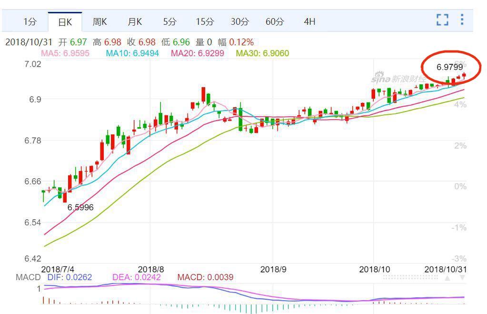The width and height of the screenshot is (487, 314).
Task: Choose the 4H timeframe tab
Action: click(x=309, y=22)
